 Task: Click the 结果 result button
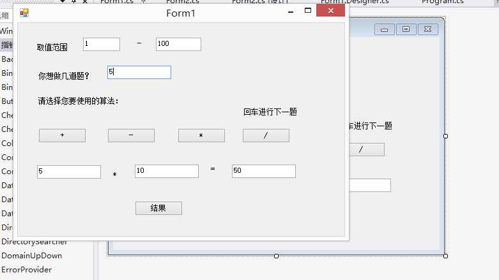[x=158, y=208]
